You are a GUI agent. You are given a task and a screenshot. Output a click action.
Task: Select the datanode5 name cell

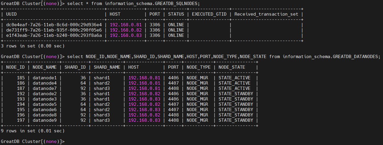tap(45, 104)
